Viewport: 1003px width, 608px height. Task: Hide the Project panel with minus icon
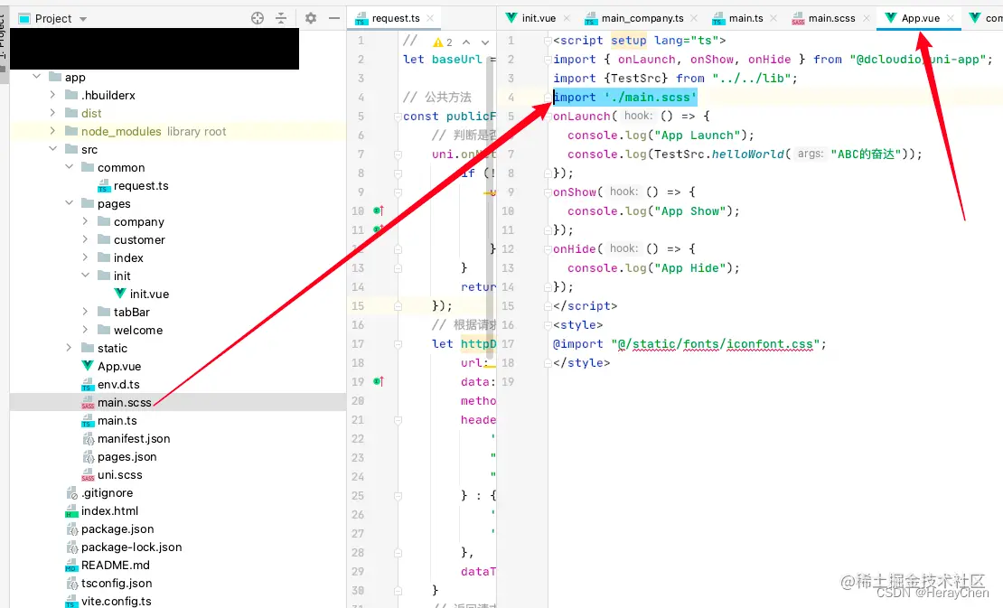click(334, 19)
